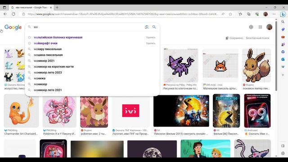Viewport: 288px width, 162px height.
Task: Open Pixels movie wide poster
Action: [181, 111]
